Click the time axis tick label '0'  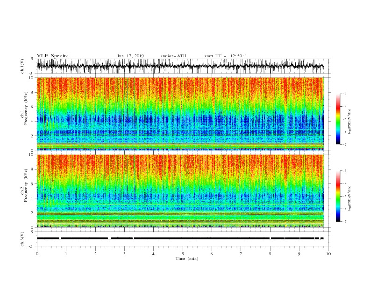pyautogui.click(x=37, y=254)
